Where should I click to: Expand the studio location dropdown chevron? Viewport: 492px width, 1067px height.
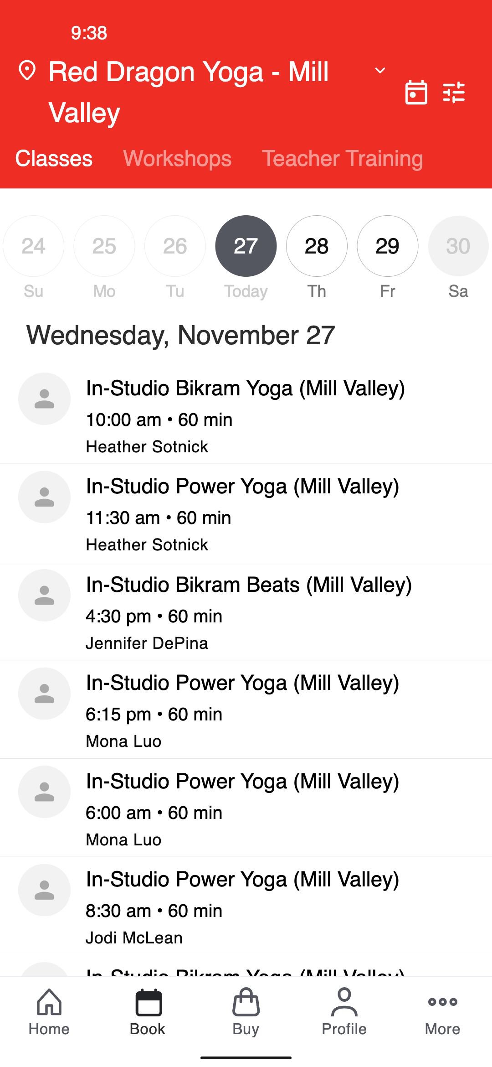coord(380,71)
